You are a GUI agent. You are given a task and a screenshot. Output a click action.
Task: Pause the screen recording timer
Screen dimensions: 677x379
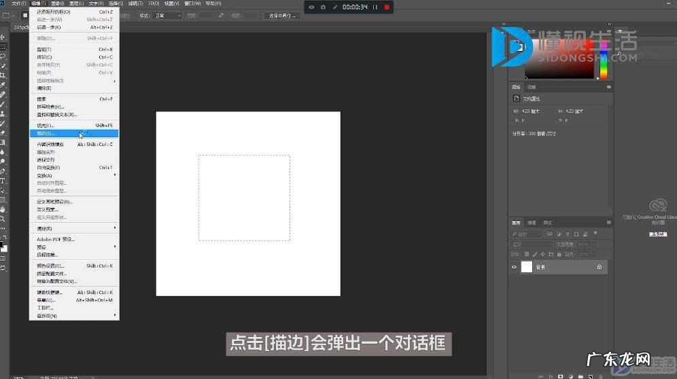tap(375, 7)
